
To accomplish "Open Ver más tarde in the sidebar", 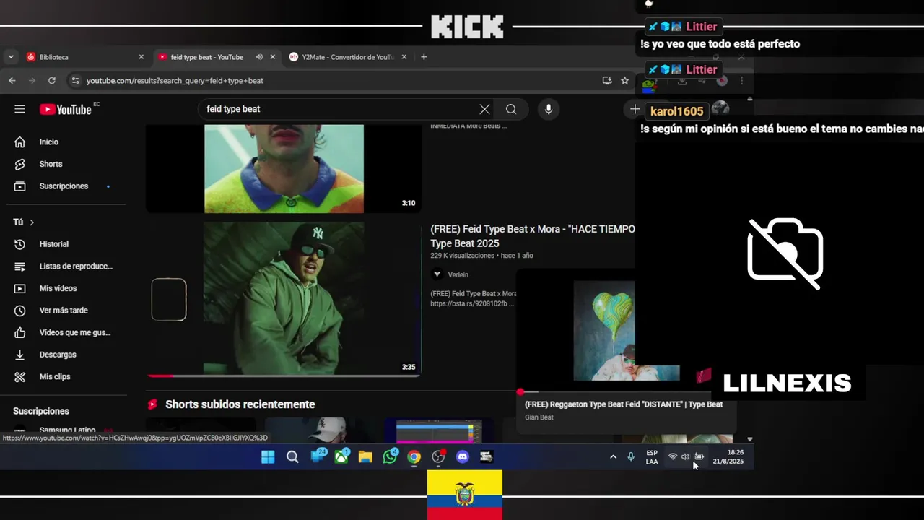I will point(64,311).
